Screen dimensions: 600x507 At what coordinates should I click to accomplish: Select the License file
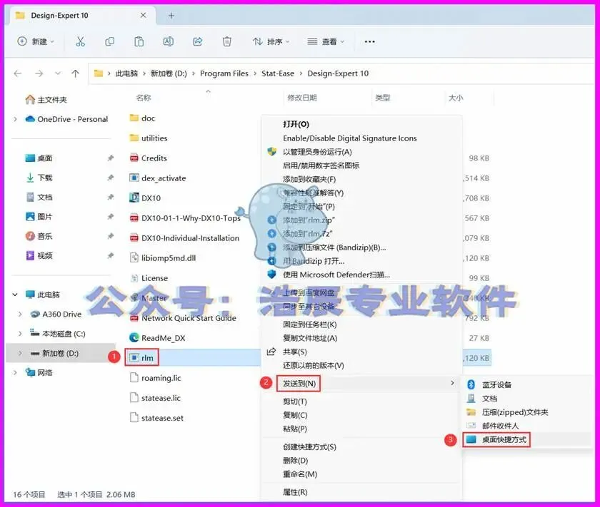154,278
